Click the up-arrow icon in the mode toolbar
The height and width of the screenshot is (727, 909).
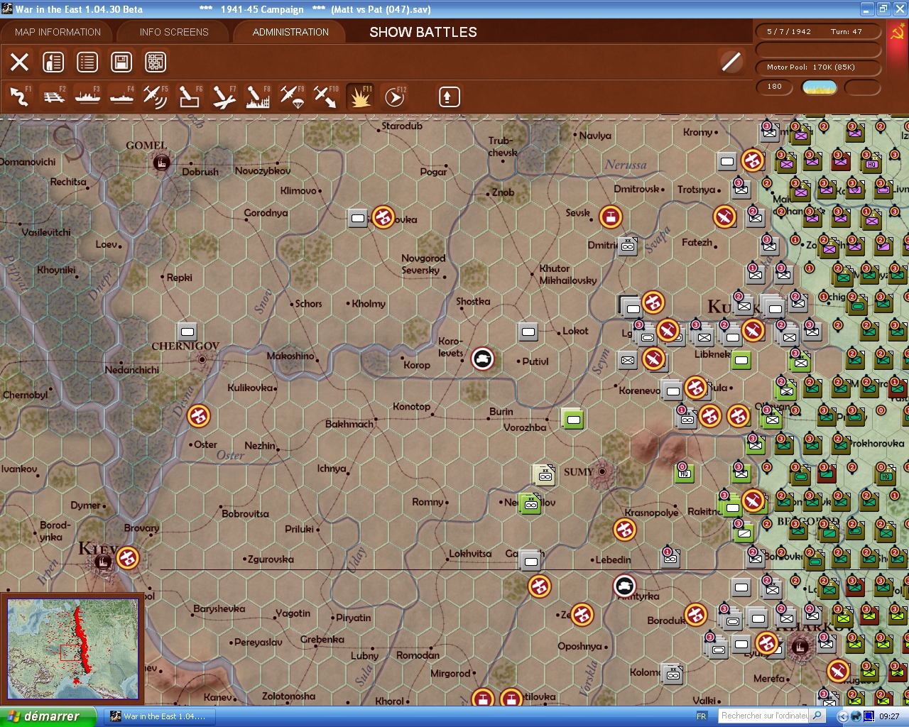click(449, 97)
